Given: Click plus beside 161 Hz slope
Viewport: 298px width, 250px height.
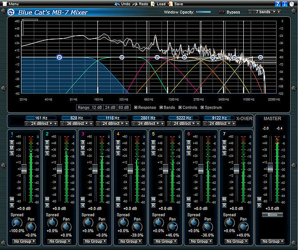Looking at the screenshot, I should (56, 124).
